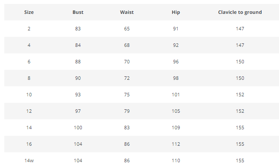Click the bust value 100

click(78, 128)
